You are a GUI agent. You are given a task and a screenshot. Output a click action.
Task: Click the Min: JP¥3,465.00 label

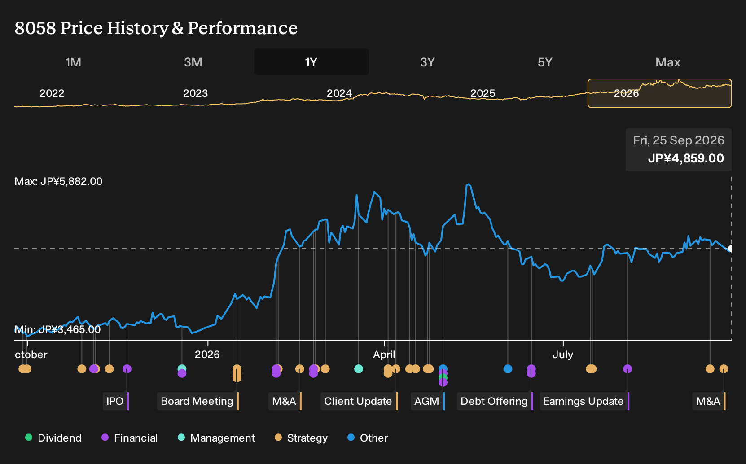coord(57,329)
